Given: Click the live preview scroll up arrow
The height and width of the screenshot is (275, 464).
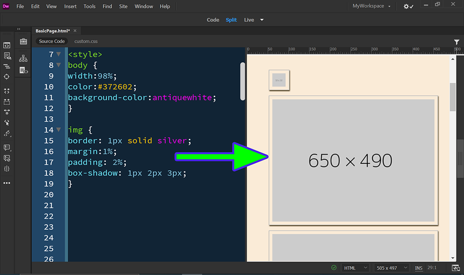Looking at the screenshot, I should tap(452, 59).
